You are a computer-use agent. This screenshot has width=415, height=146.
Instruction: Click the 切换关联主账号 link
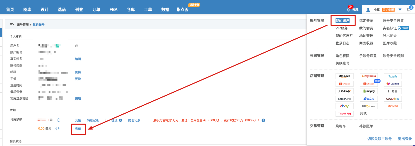[379, 139]
